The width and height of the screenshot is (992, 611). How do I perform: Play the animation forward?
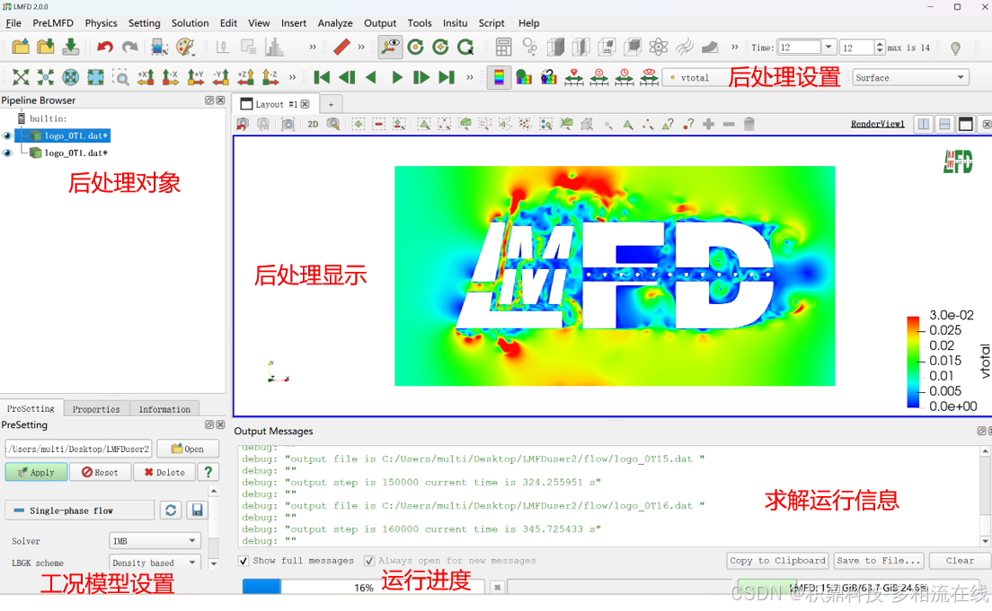click(396, 77)
